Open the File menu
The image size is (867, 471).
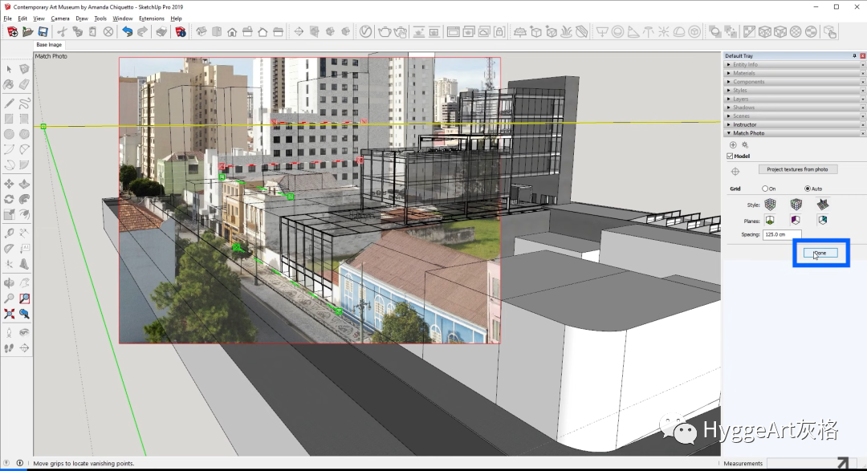pos(8,18)
